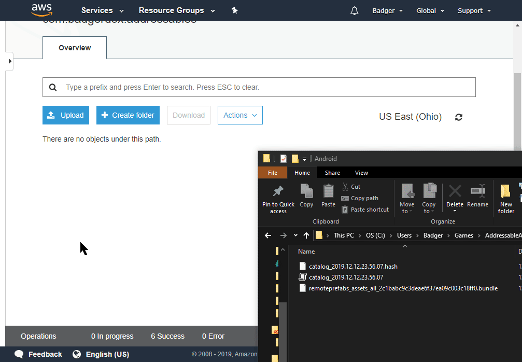This screenshot has width=522, height=362.
Task: Click the Name column header
Action: (306, 252)
